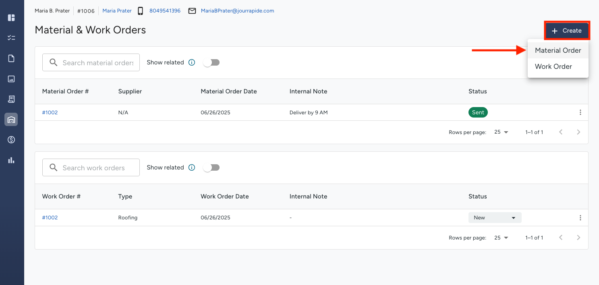Open the financials dollar sidebar icon

11,140
